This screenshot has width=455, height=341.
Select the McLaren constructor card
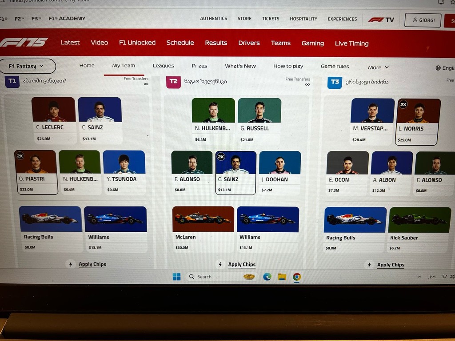203,230
